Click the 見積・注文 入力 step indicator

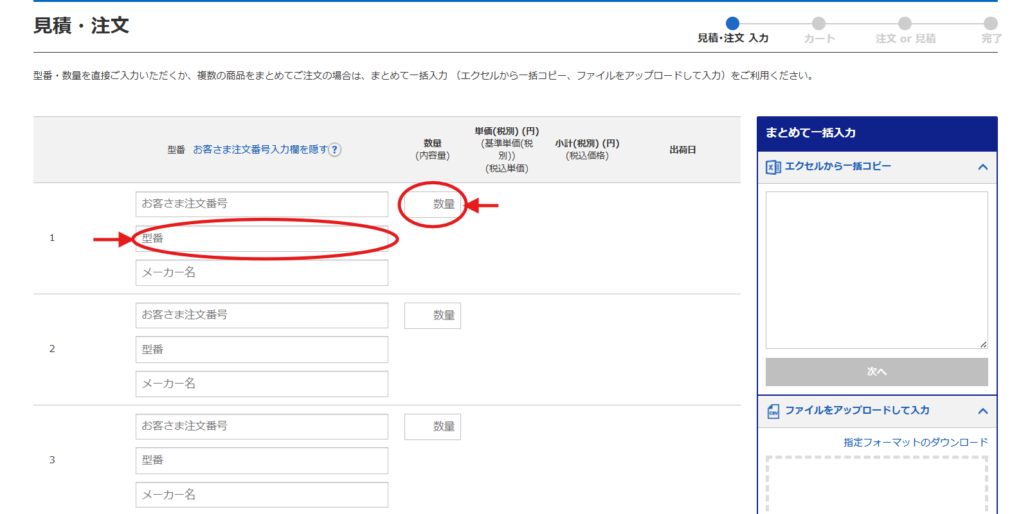732,24
